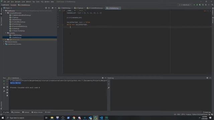
Task: Click the print icon in Run panel
Action: (x=7, y=93)
